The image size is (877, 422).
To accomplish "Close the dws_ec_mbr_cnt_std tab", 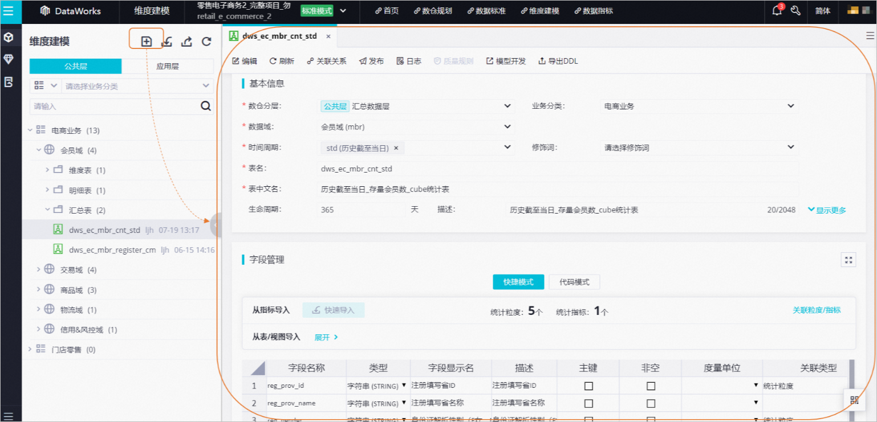I will click(328, 36).
